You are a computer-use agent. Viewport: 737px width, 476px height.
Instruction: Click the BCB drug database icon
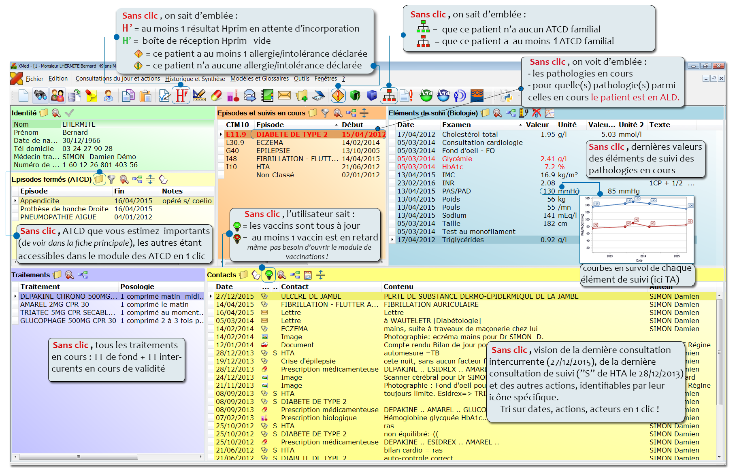[x=477, y=95]
